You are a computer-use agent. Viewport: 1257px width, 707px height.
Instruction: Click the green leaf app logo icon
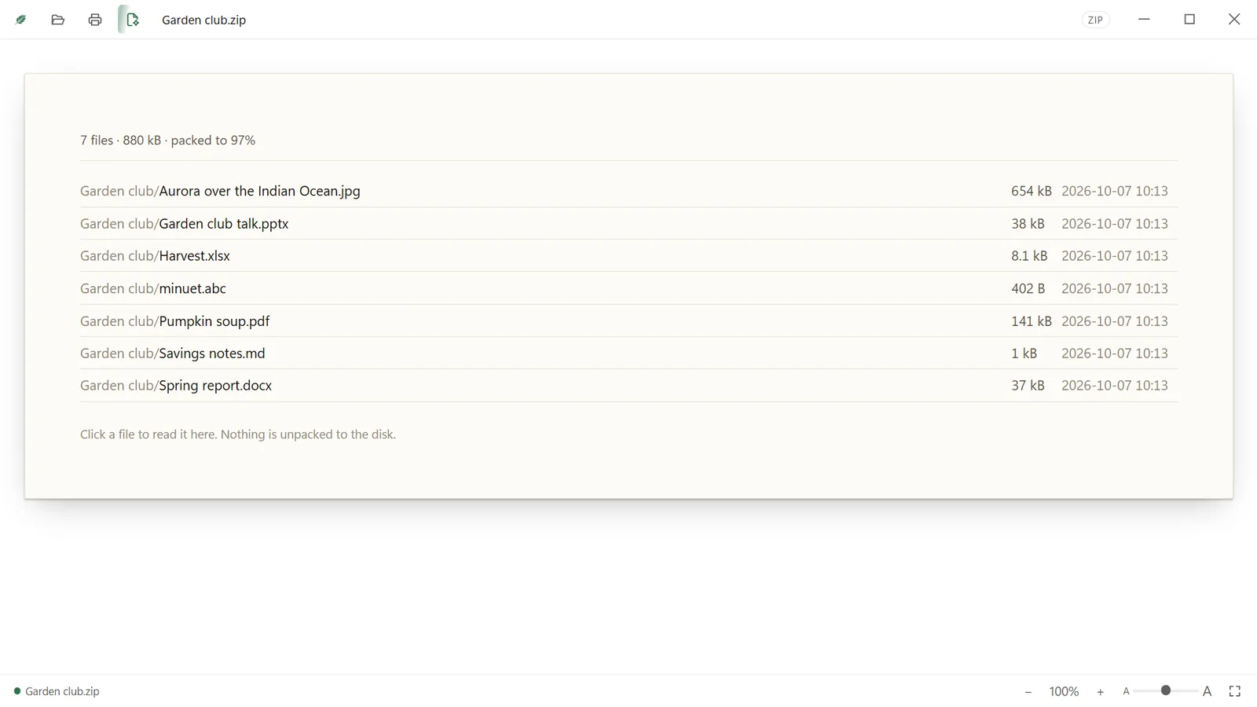coord(21,20)
